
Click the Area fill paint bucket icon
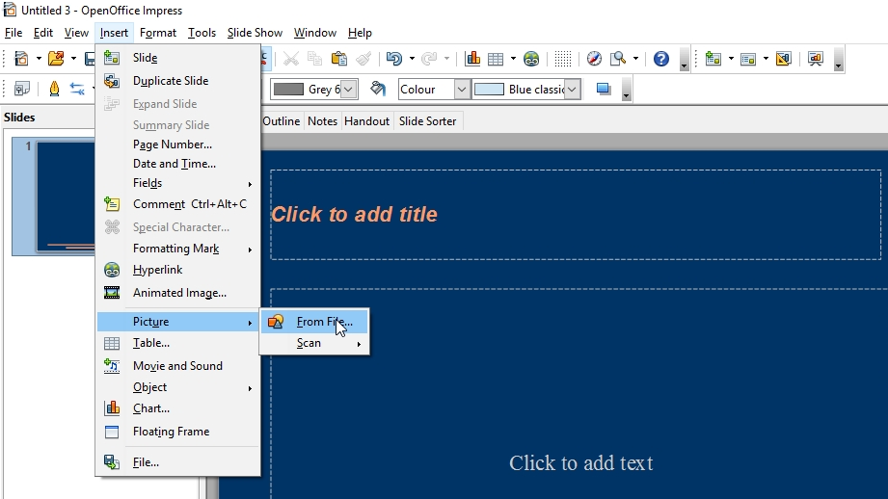(x=378, y=89)
